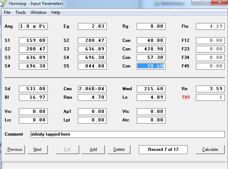Click the S3 field in second column 636.89

click(92, 49)
